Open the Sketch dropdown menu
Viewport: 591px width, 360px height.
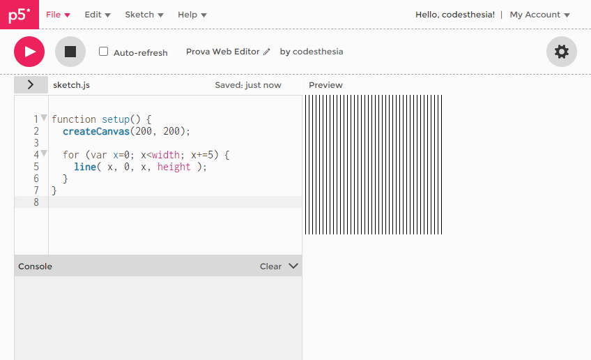(144, 15)
